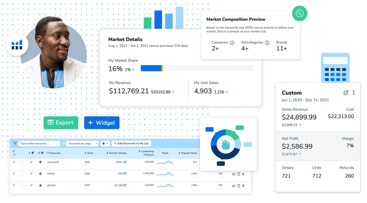Click the My Unit Sales value 4,903
The width and height of the screenshot is (367, 203).
pyautogui.click(x=203, y=91)
